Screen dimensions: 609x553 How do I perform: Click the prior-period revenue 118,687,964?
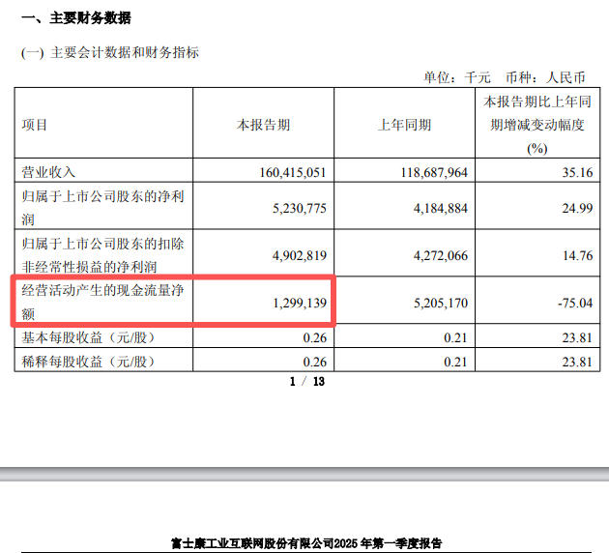point(432,172)
